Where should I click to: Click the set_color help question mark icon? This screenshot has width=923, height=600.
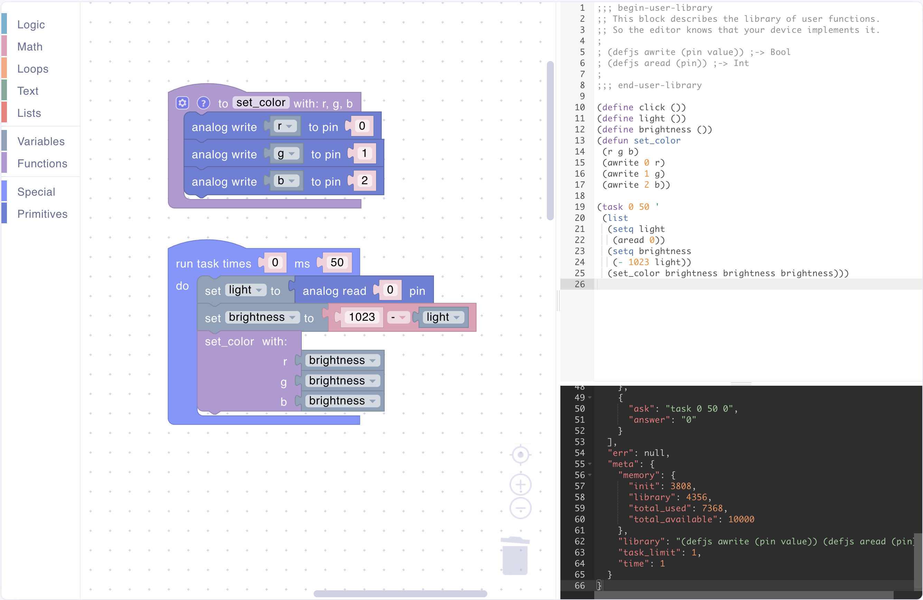203,103
